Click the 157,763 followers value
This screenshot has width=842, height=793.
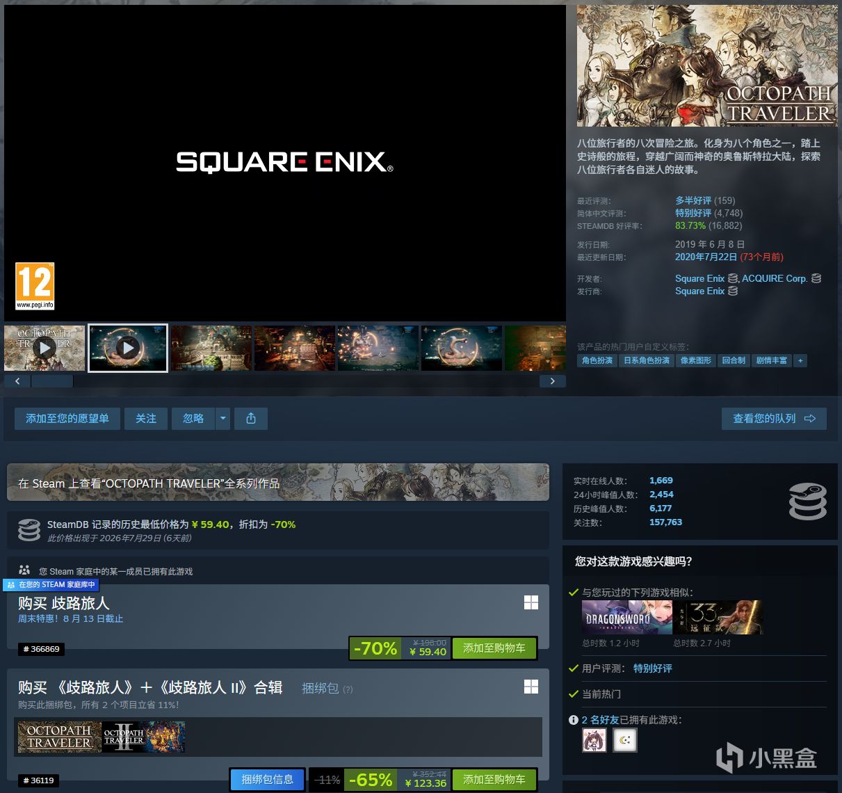point(665,522)
